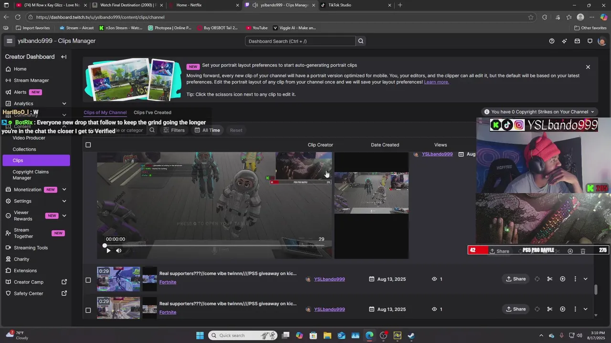Screen dimensions: 611x343
Task: Switch to the Home - Netflix browser tab
Action: [203, 5]
